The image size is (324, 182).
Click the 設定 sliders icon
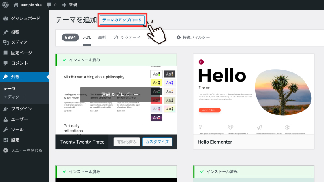6,140
